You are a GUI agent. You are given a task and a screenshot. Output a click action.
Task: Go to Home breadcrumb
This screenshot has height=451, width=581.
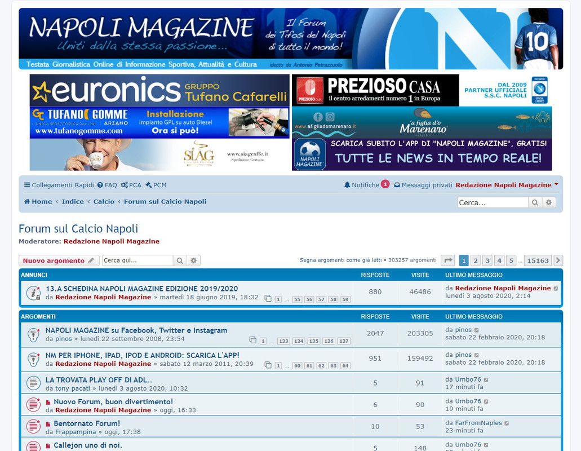pos(38,202)
